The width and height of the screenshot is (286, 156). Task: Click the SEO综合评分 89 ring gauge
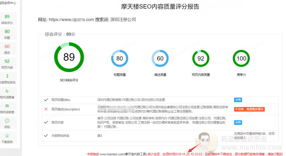click(69, 57)
